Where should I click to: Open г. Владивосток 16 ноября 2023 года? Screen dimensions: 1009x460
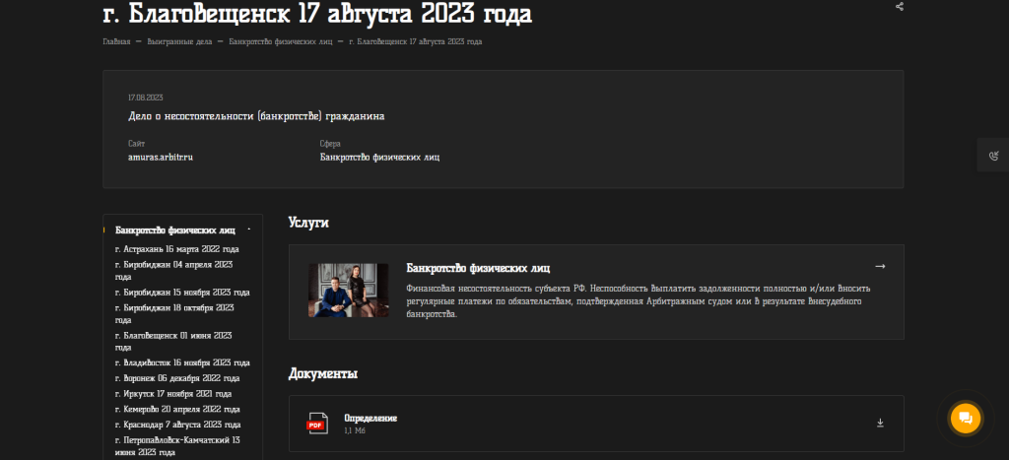point(177,362)
